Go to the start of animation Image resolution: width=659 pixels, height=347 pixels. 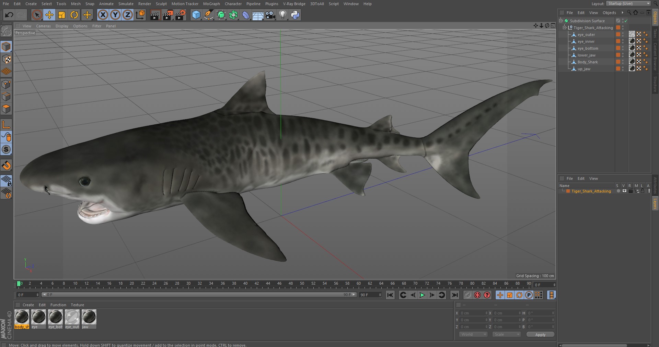(390, 295)
